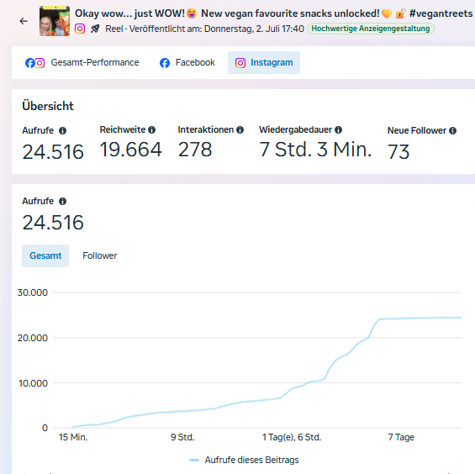Click the Reichweite value 19.664
The height and width of the screenshot is (474, 475).
tap(131, 150)
